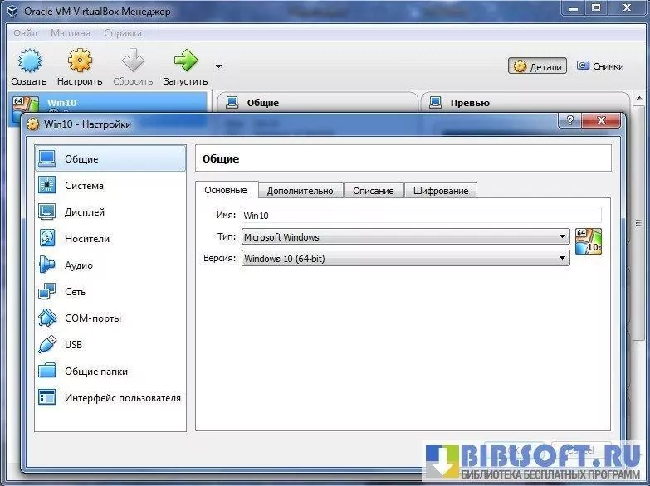Open the Машина menu
Screen dimensions: 650x486
(x=71, y=33)
